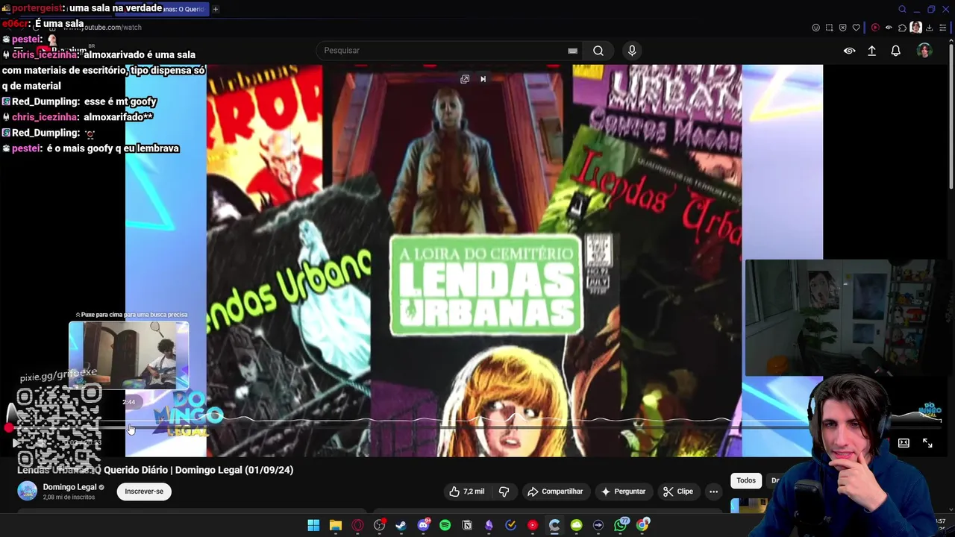Open YouTube notifications bell
This screenshot has width=955, height=537.
coord(895,51)
